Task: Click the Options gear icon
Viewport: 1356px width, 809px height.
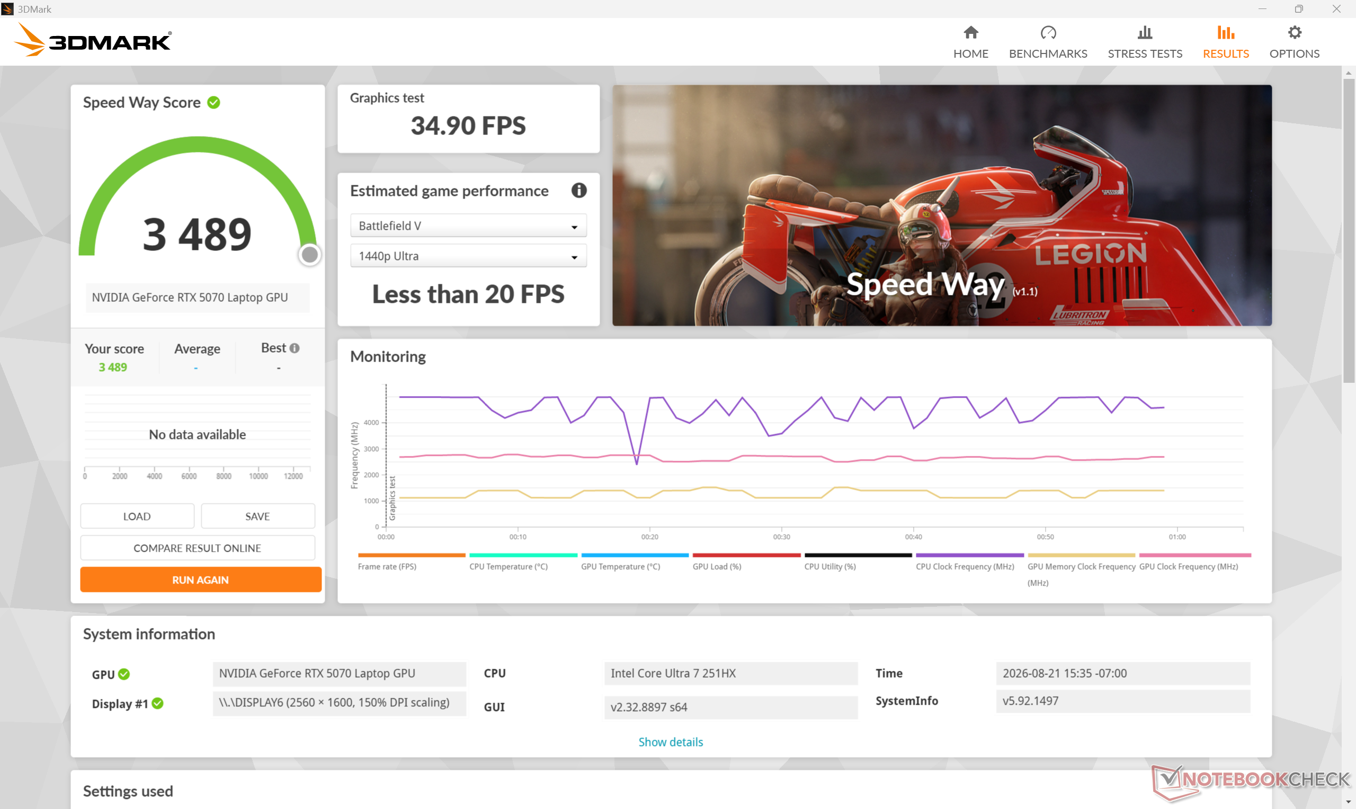Action: pyautogui.click(x=1295, y=33)
